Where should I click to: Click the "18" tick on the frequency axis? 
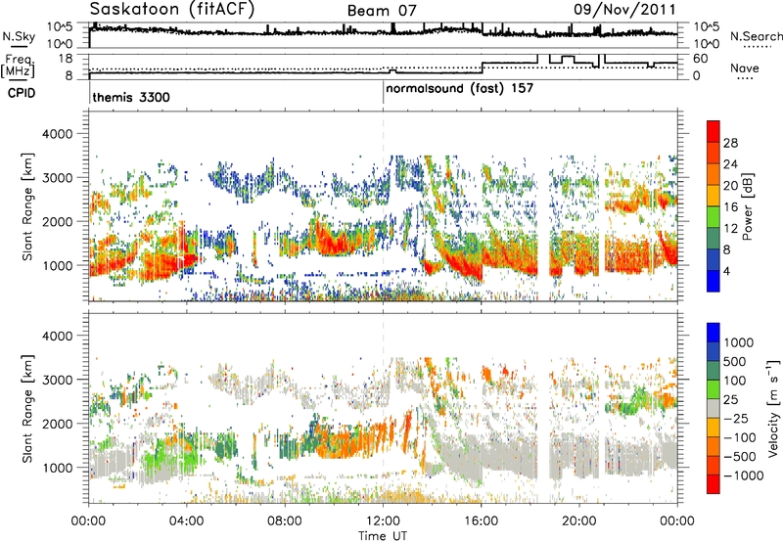[x=66, y=59]
